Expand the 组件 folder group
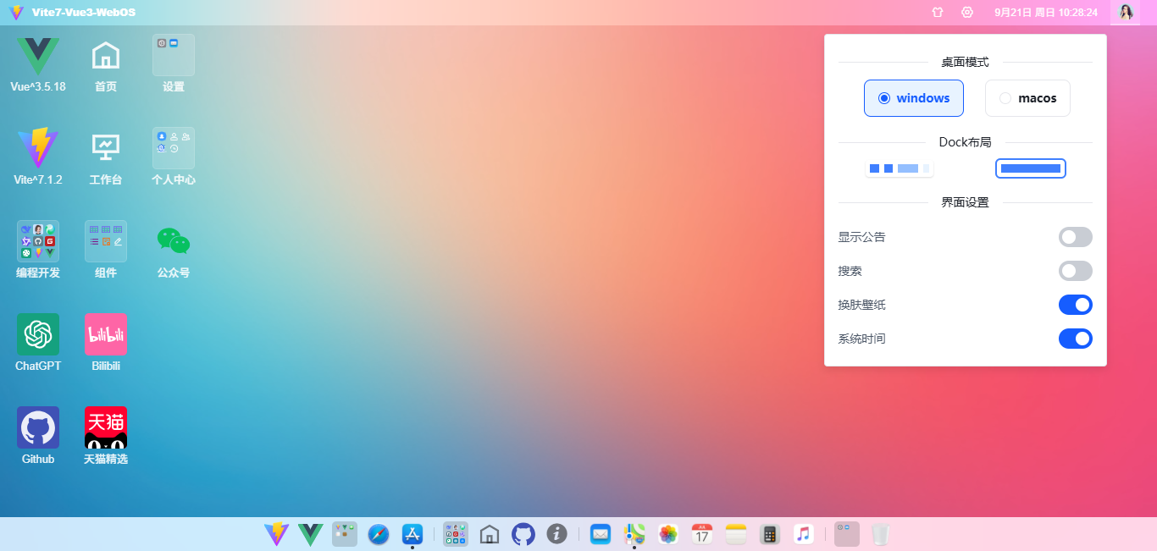 tap(106, 241)
